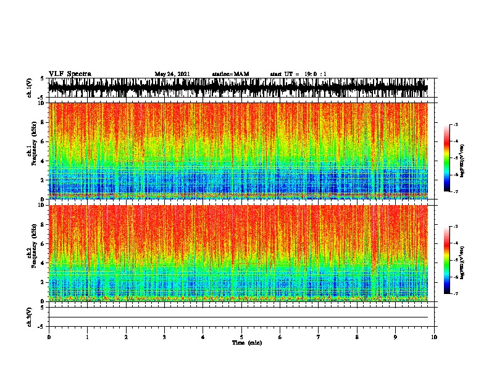
Task: Click the ch.2 colorbar log(PSD) label
Action: (462, 262)
